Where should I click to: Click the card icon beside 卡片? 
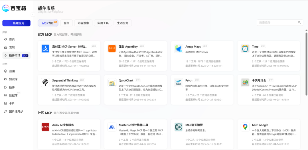pos(5,104)
